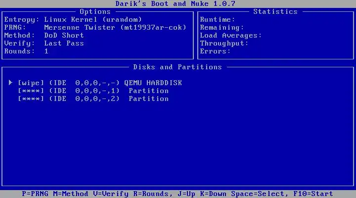Click the Rounds label in Options
The image size is (356, 198).
pyautogui.click(x=19, y=51)
